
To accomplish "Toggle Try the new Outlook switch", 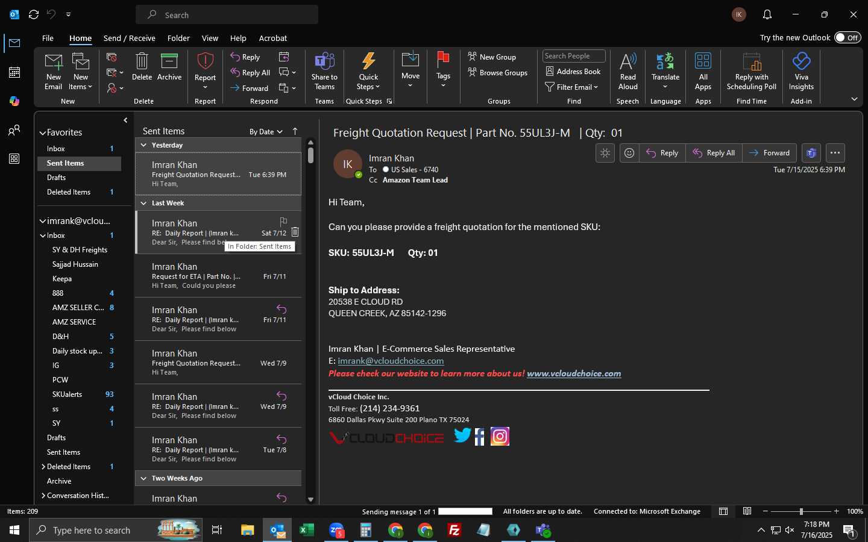I will click(x=848, y=37).
